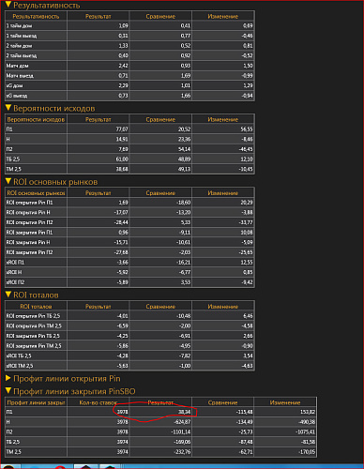Click Изменение header in ROI тоталов table
This screenshot has height=469, width=364.
click(x=223, y=307)
